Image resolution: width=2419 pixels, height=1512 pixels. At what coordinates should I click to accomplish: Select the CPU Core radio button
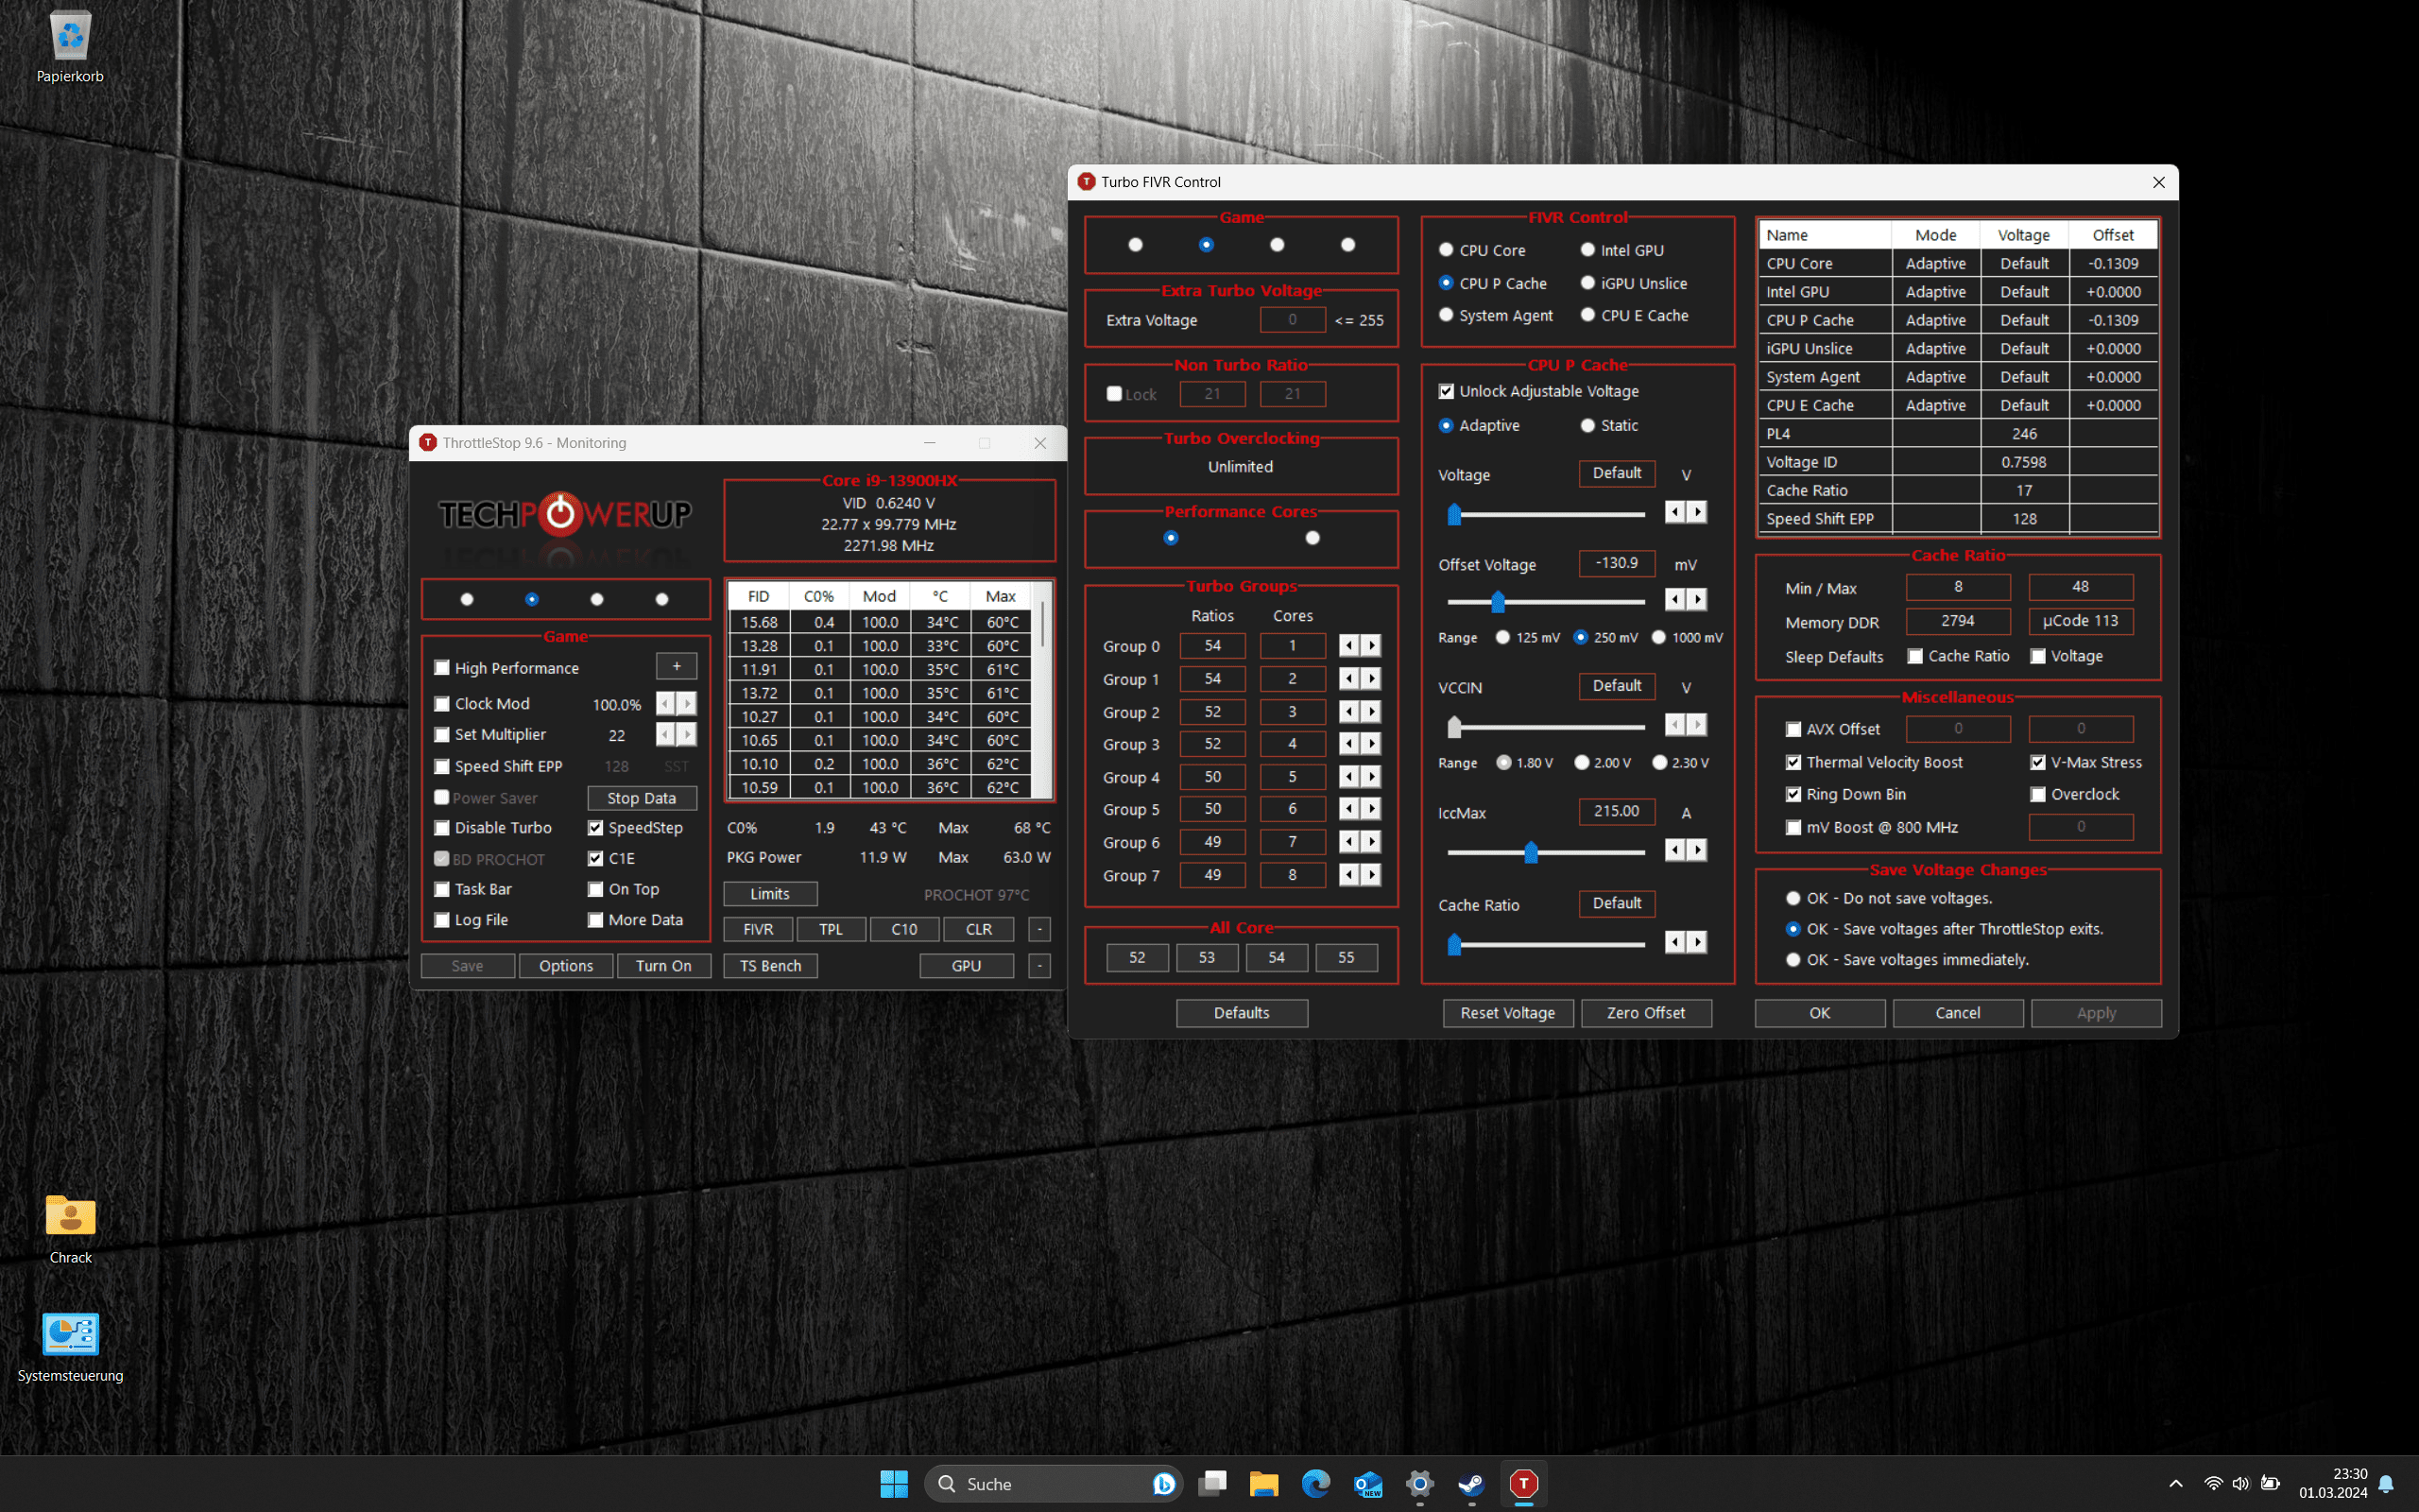click(1446, 250)
